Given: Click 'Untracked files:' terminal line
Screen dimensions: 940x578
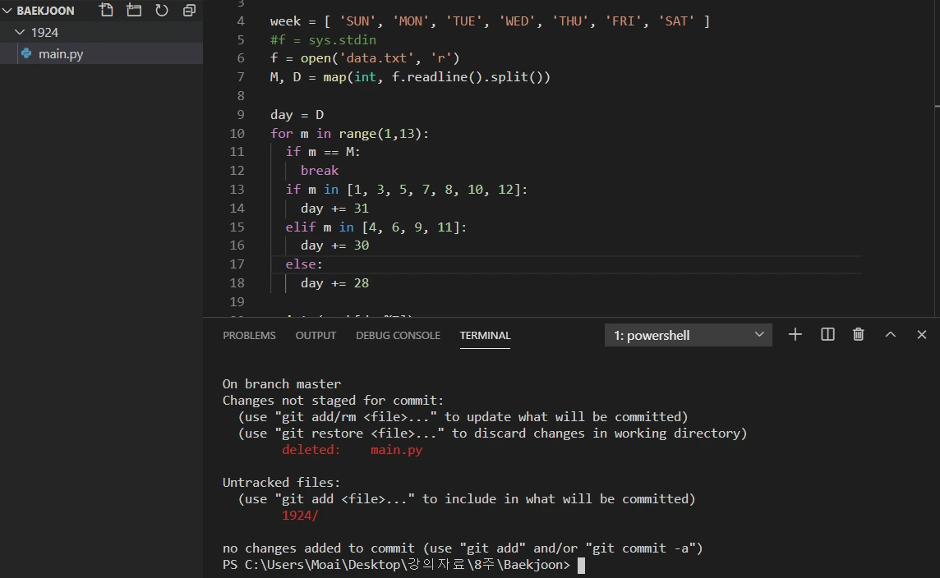Looking at the screenshot, I should point(281,483).
